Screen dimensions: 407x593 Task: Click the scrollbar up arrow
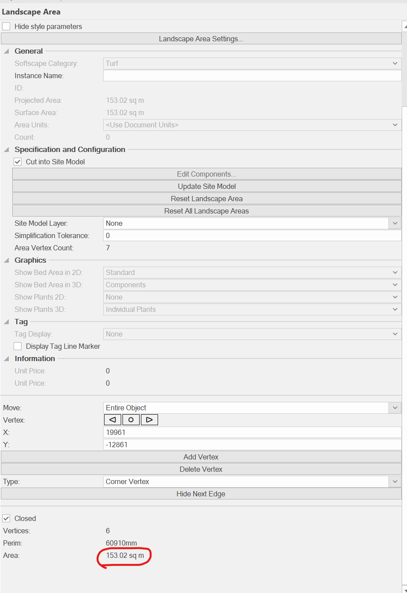(404, 26)
